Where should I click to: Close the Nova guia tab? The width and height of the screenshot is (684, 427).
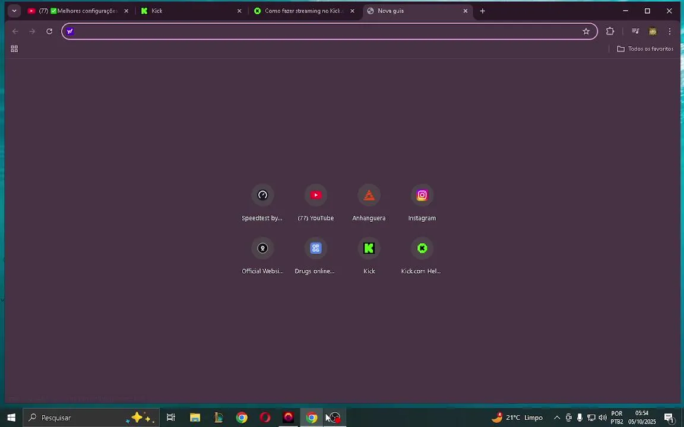(x=465, y=11)
